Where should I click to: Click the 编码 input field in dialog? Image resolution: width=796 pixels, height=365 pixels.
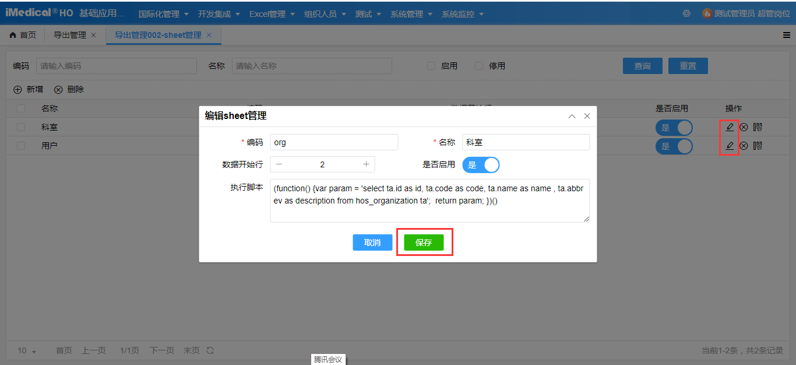pos(333,142)
